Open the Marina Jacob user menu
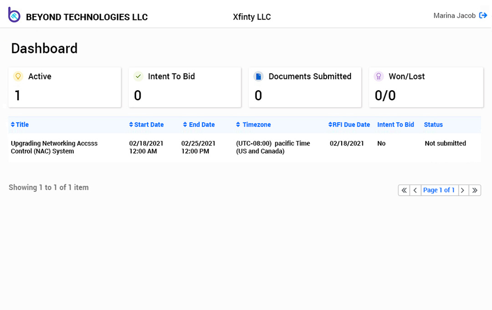Screen dimensions: 492x310 (x=455, y=15)
